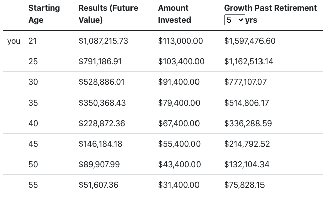Select the $336,288.59 growth value

tap(248, 123)
